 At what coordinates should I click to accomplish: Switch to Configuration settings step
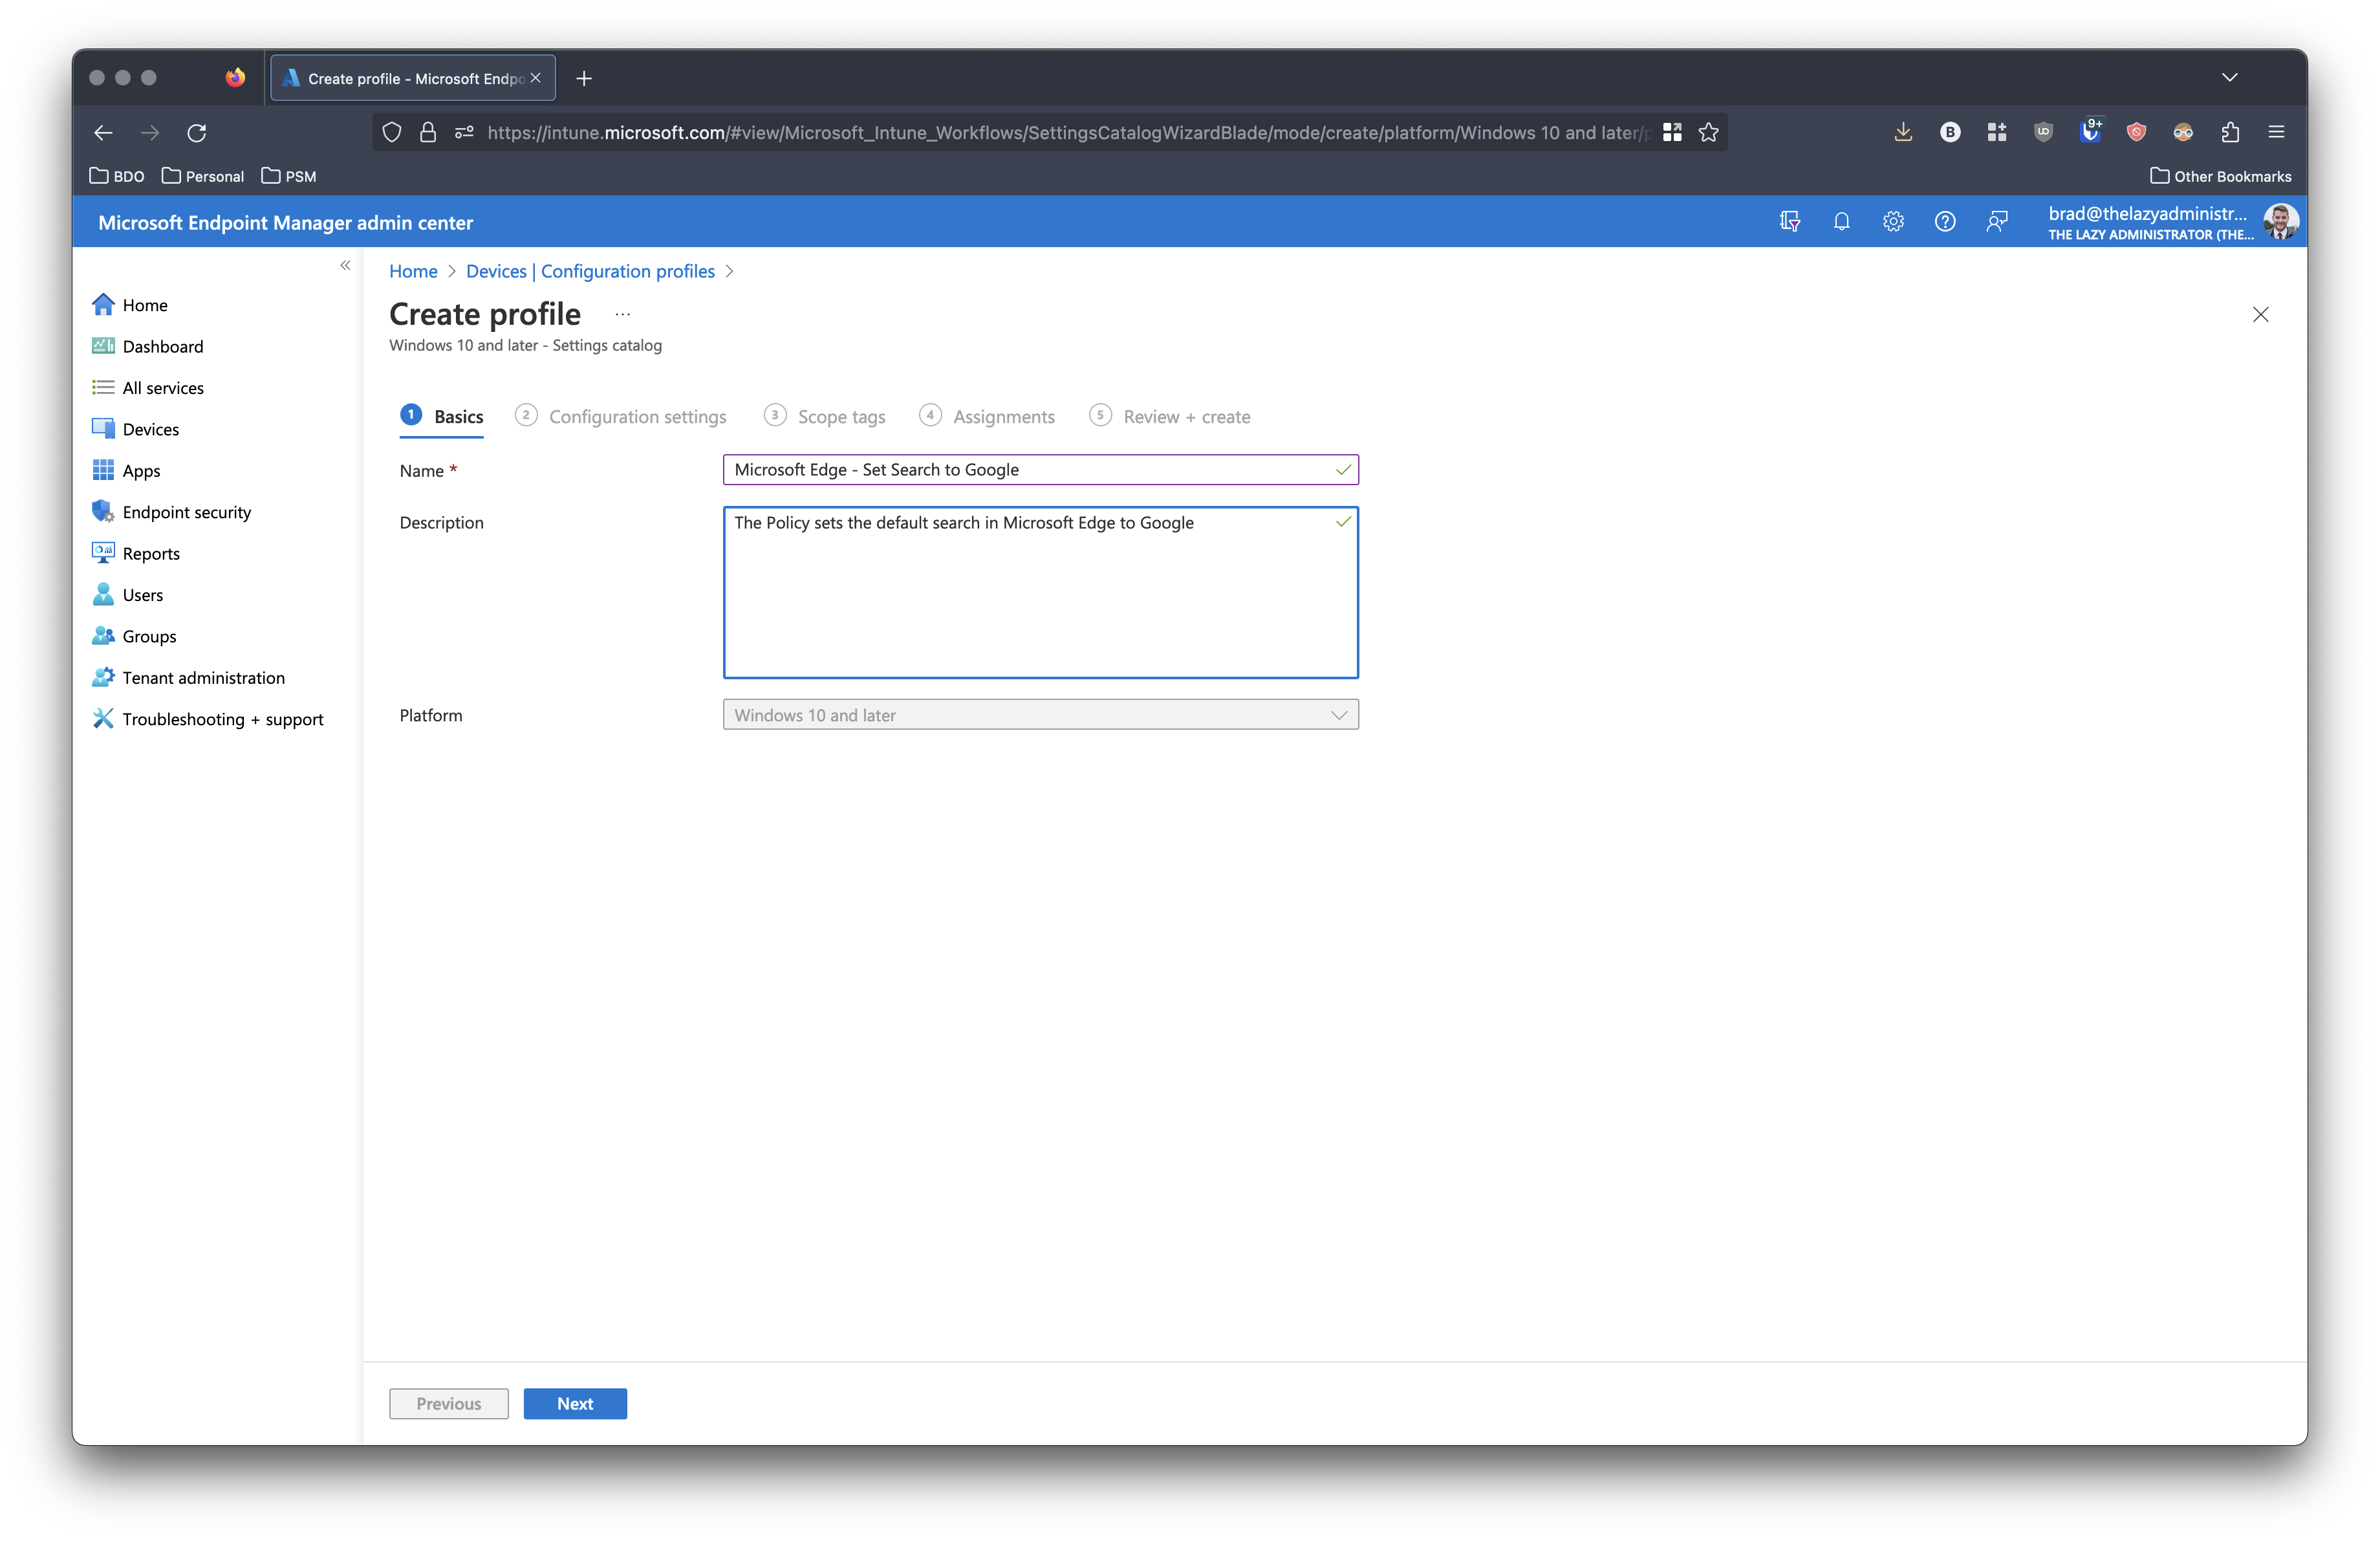pos(621,416)
